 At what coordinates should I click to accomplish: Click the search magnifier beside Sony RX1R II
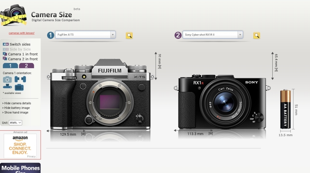257,35
